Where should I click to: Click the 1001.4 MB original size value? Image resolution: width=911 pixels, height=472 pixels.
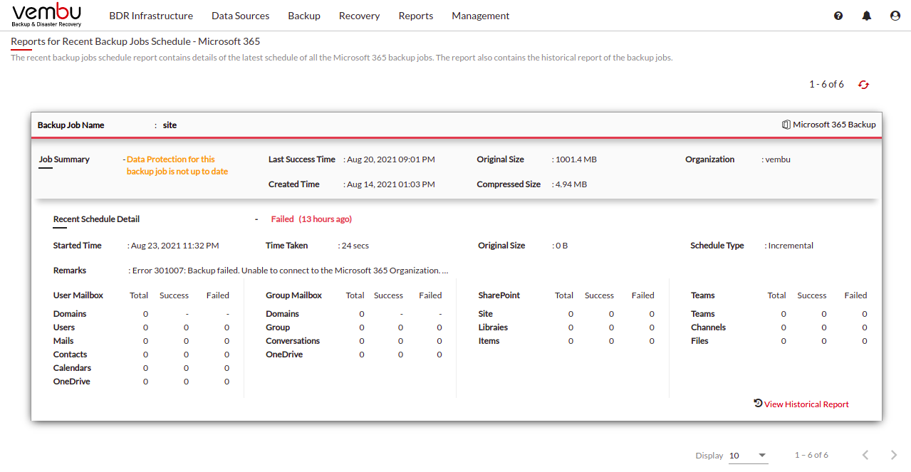576,159
